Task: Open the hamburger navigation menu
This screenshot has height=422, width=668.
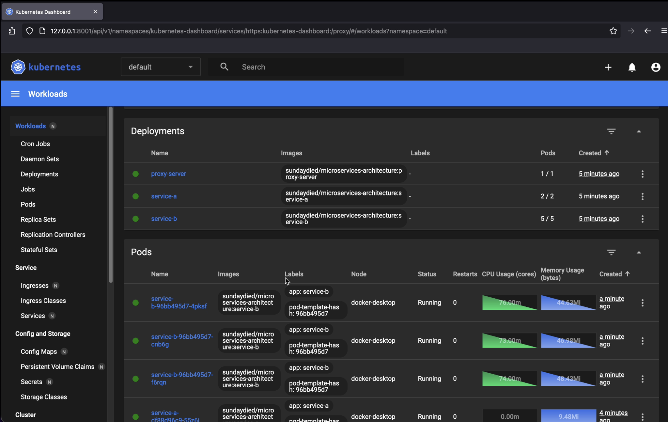Action: pyautogui.click(x=15, y=94)
